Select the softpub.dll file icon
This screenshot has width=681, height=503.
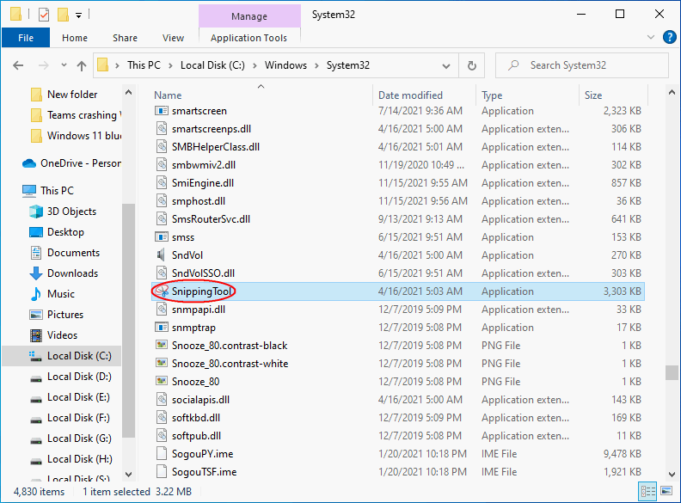tap(162, 436)
